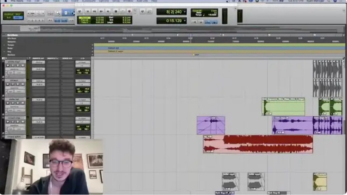Open the sub counter format dropdown
This screenshot has width=347, height=195.
point(184,21)
